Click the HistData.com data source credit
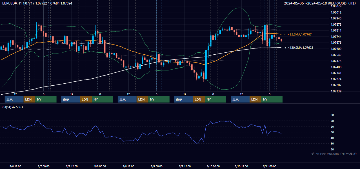 click(x=334, y=154)
